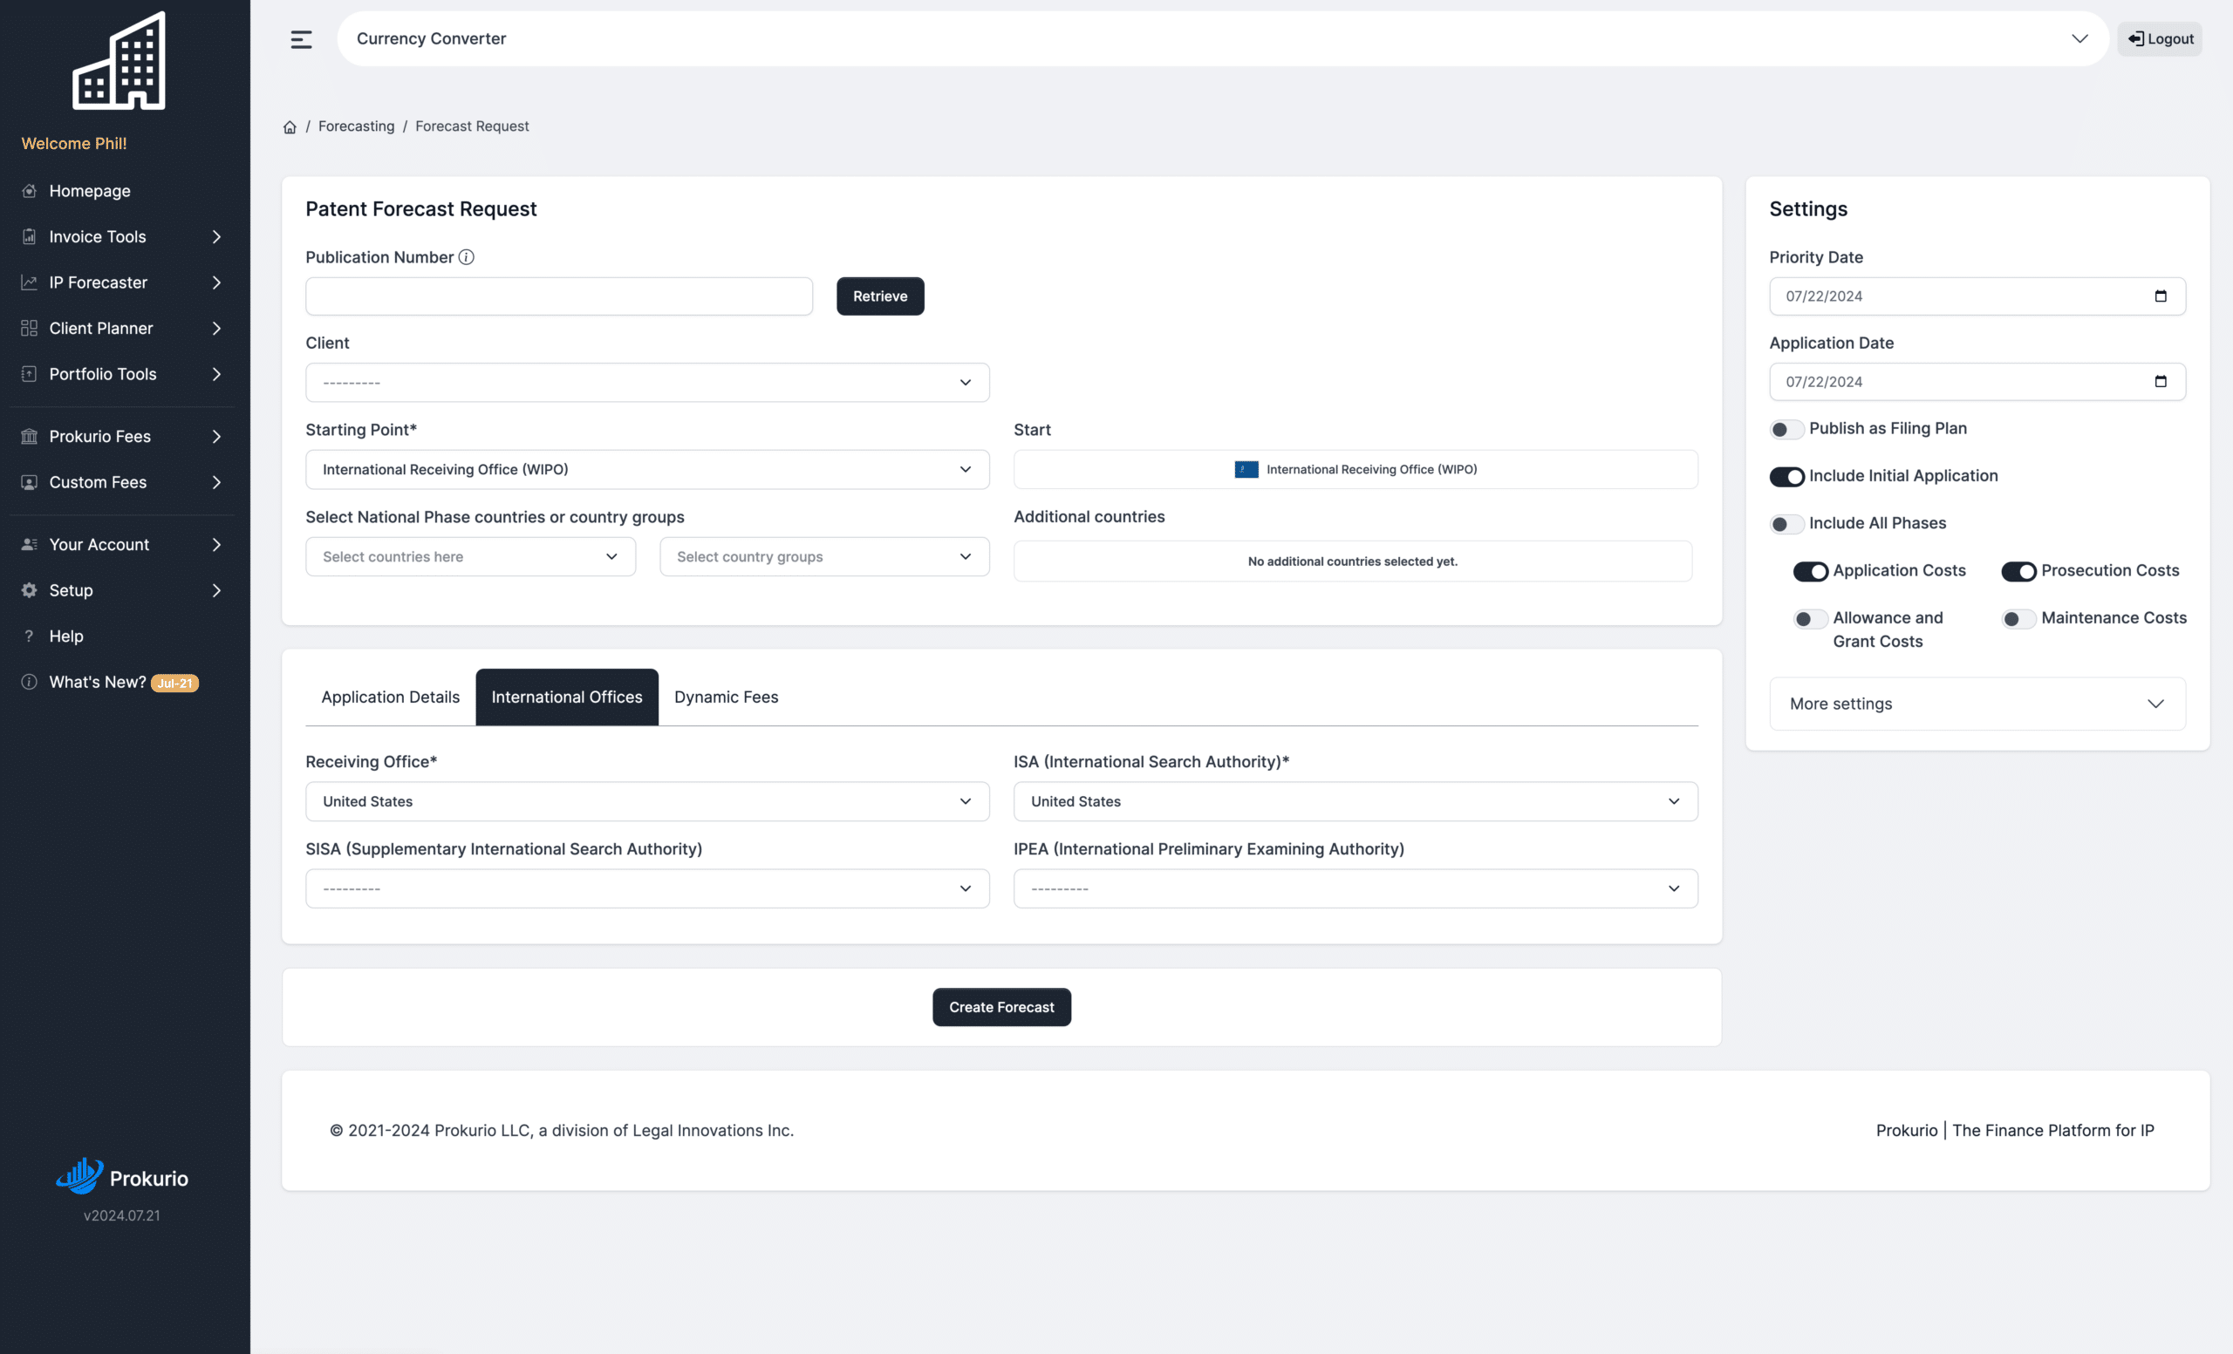This screenshot has height=1354, width=2233.
Task: Open Homepage from the sidebar menu
Action: tap(90, 191)
